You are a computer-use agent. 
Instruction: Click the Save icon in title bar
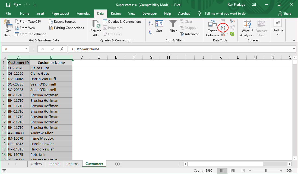tap(8, 5)
